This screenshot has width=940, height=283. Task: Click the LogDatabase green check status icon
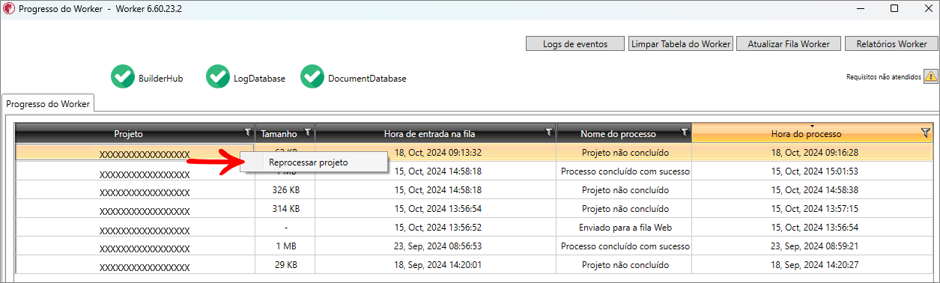point(217,76)
